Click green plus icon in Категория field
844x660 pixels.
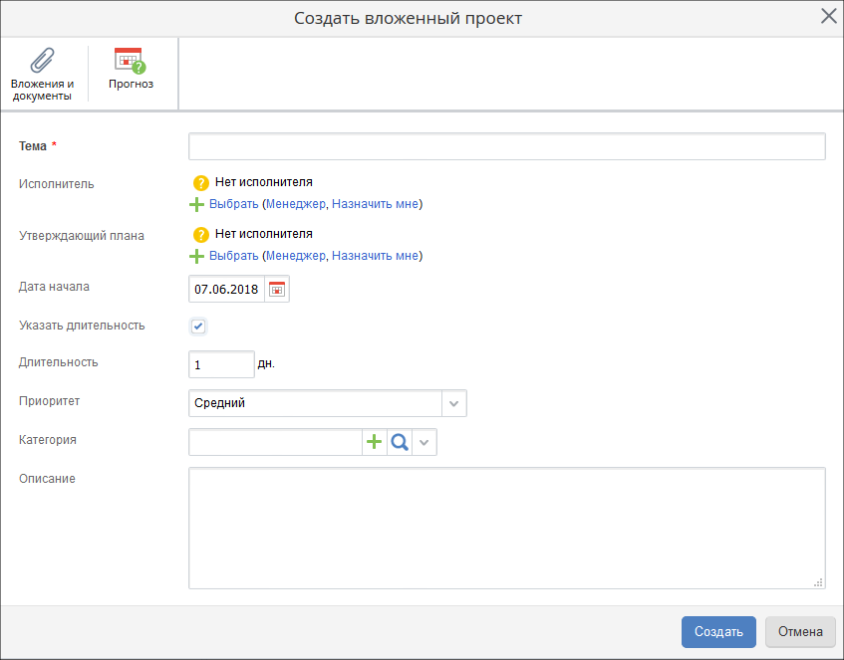point(374,443)
